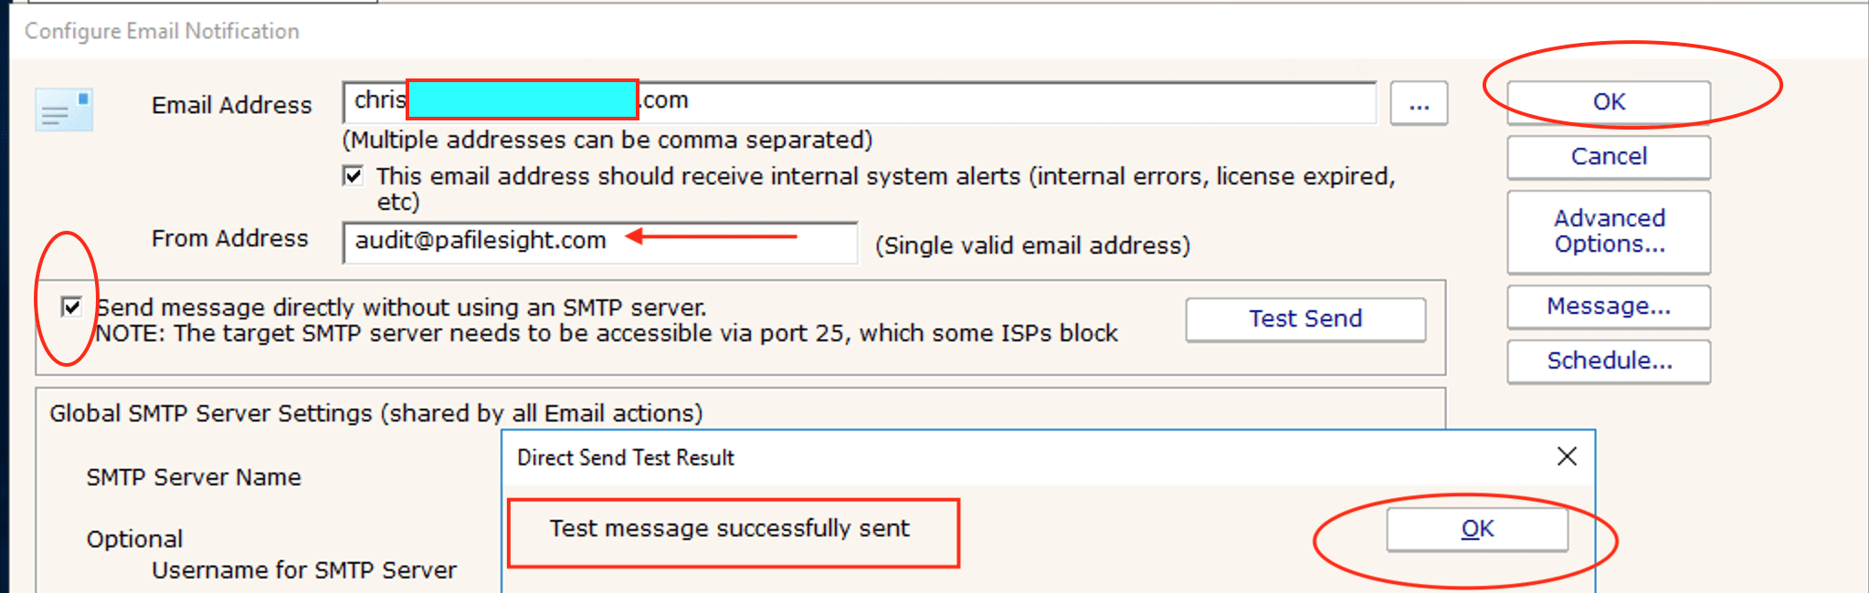Screen dimensions: 1869x593
Task: Click the Username for SMTP Server label
Action: point(303,570)
